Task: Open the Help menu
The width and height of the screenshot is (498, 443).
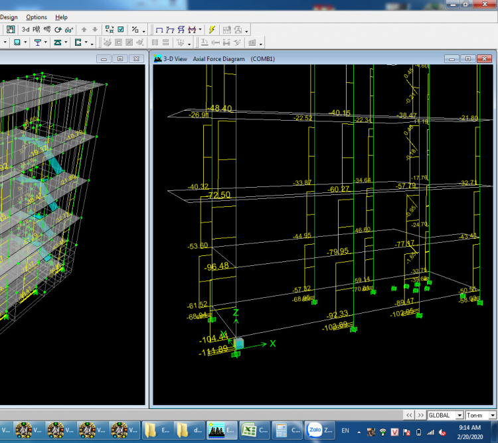Action: click(61, 17)
